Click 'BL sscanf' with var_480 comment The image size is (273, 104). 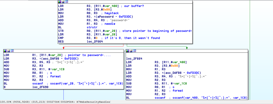[187, 98]
